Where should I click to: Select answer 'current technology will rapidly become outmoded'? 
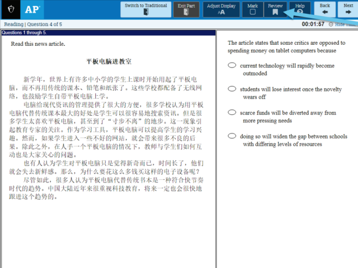point(232,66)
